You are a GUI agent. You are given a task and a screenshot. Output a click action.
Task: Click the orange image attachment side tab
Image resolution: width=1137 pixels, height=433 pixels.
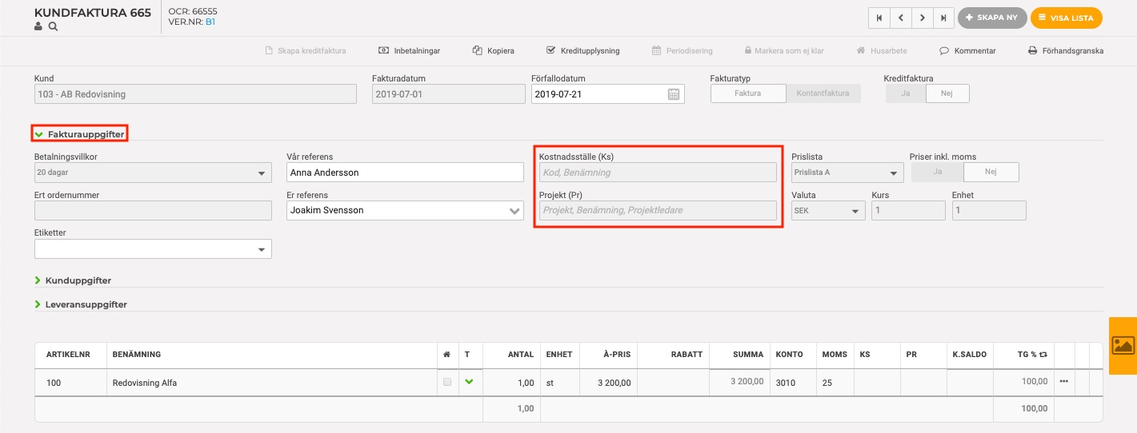pyautogui.click(x=1123, y=345)
